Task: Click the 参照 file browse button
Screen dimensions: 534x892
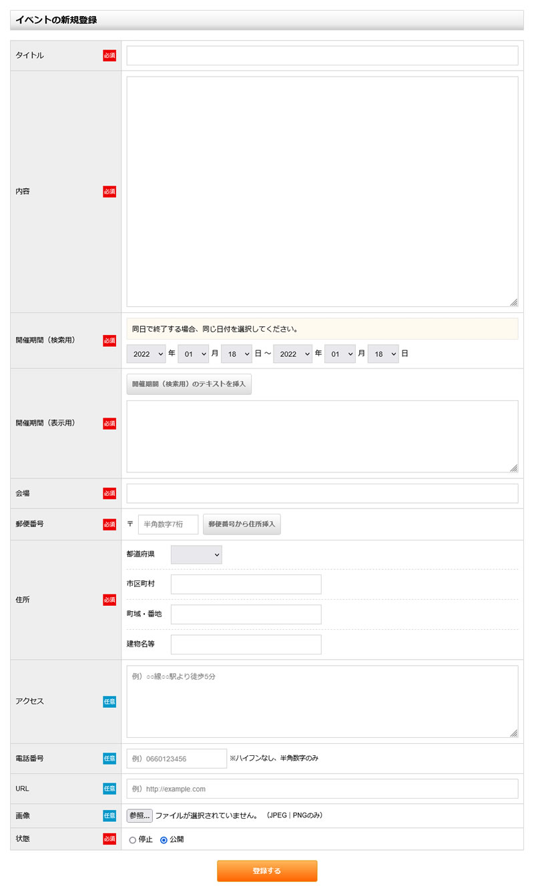Action: coord(138,815)
